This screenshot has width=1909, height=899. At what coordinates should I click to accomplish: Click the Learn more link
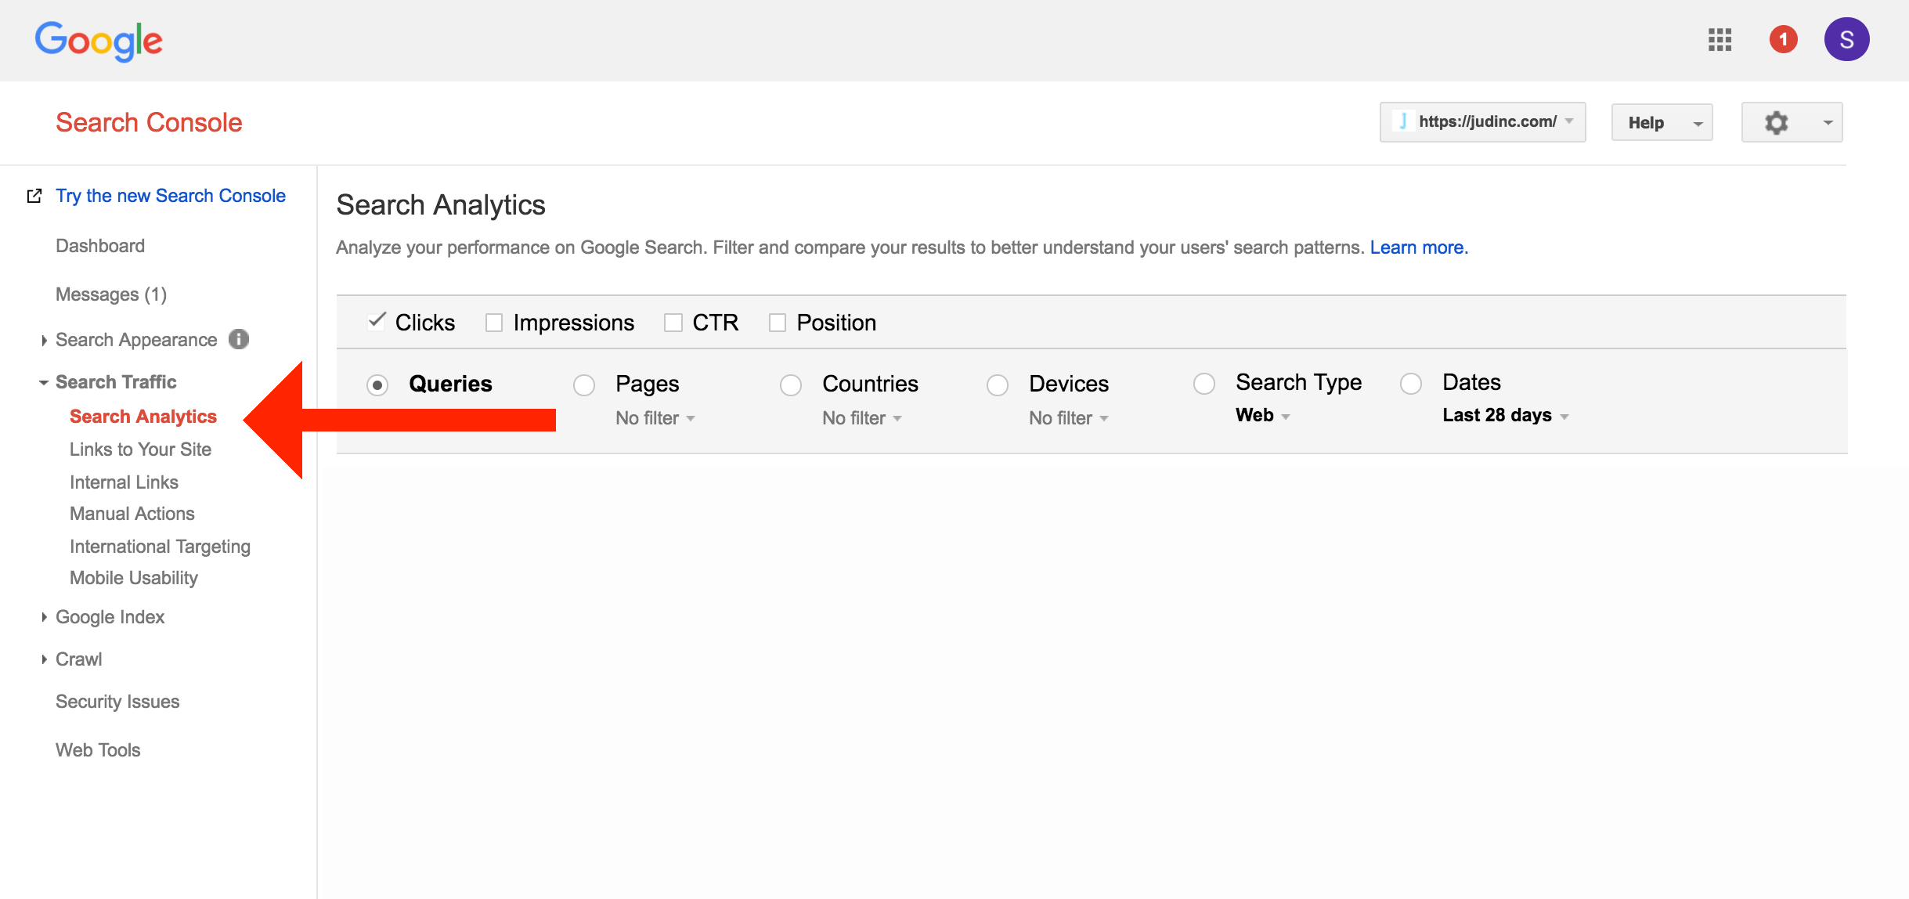pyautogui.click(x=1419, y=247)
